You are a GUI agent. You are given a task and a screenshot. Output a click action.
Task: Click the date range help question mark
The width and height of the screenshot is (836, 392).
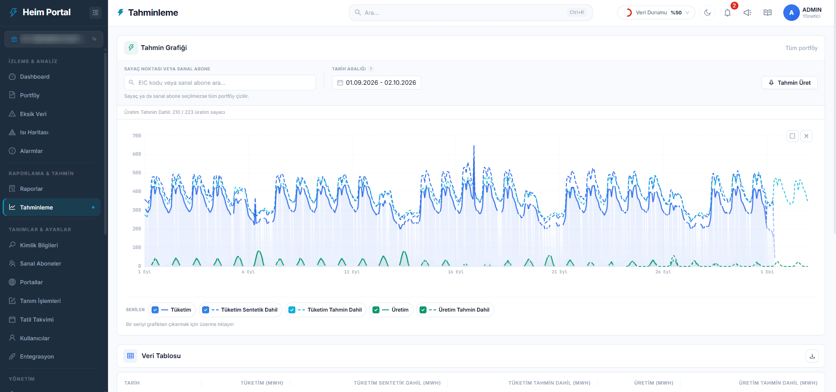tap(371, 69)
